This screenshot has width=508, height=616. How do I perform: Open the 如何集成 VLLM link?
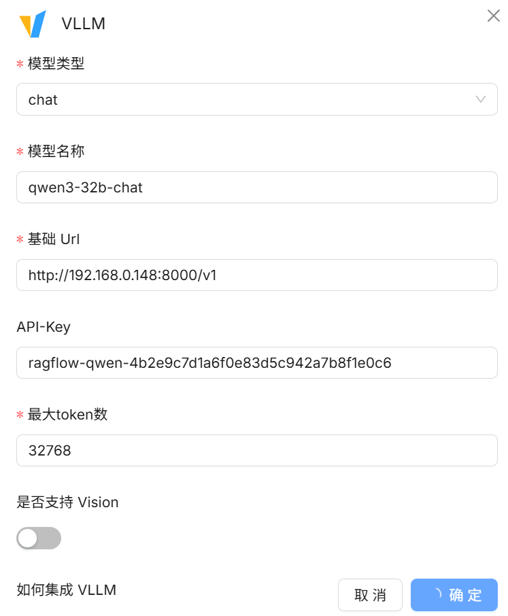point(67,589)
